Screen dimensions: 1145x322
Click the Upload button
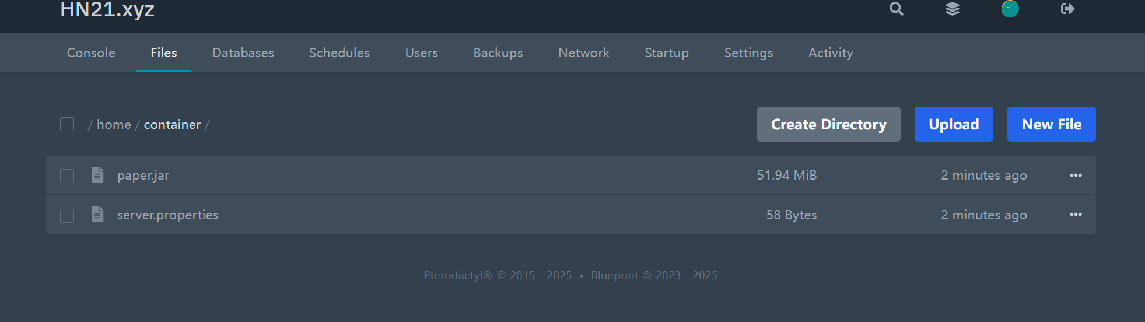click(x=953, y=124)
